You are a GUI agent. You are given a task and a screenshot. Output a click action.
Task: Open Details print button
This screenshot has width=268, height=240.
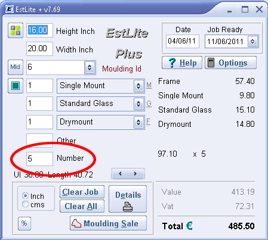coord(128,199)
